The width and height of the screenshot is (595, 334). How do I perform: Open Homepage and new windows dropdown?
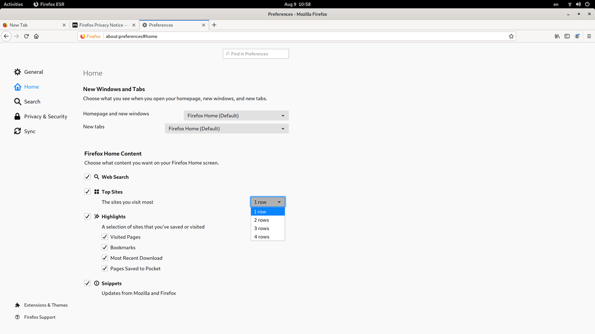point(236,116)
